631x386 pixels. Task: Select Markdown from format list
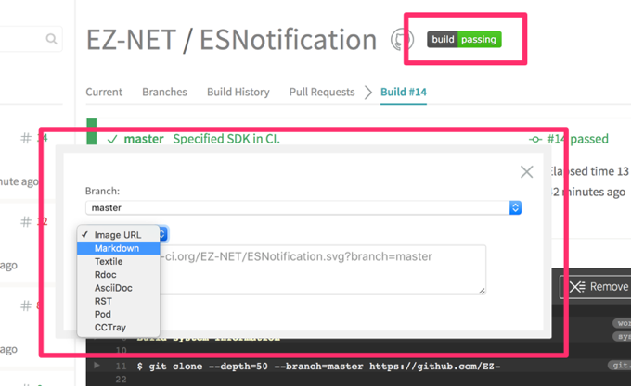pyautogui.click(x=119, y=248)
